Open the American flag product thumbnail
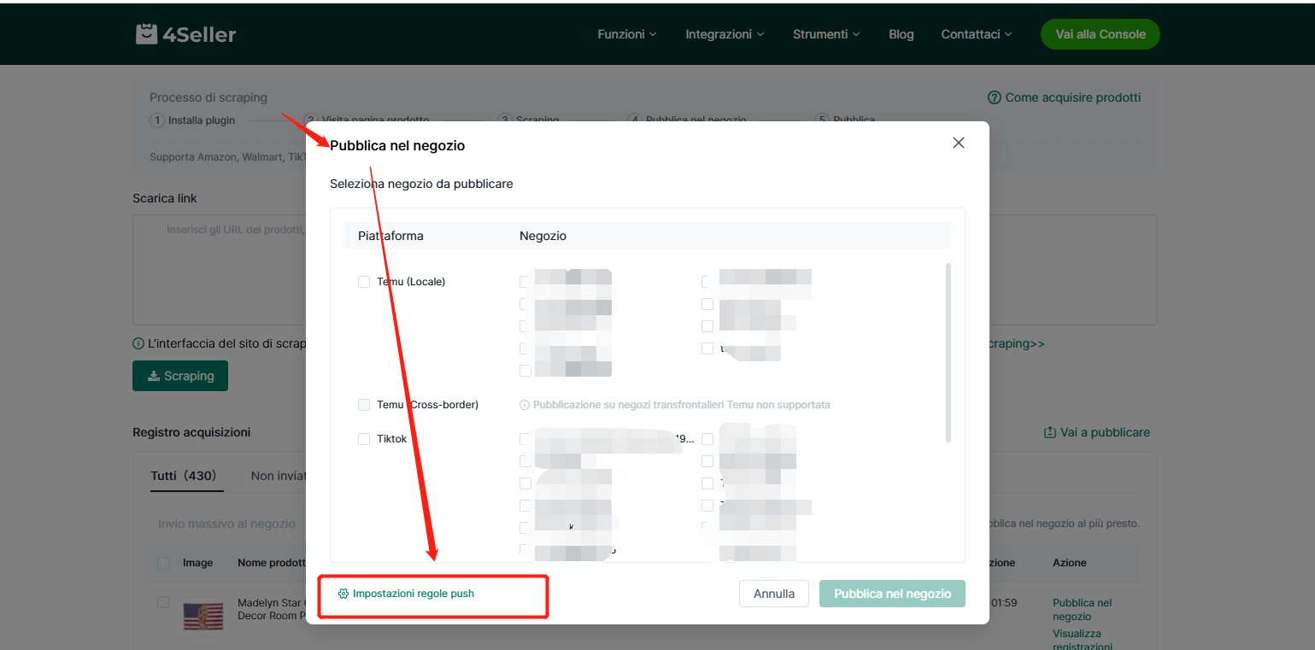The image size is (1315, 650). pos(203,616)
